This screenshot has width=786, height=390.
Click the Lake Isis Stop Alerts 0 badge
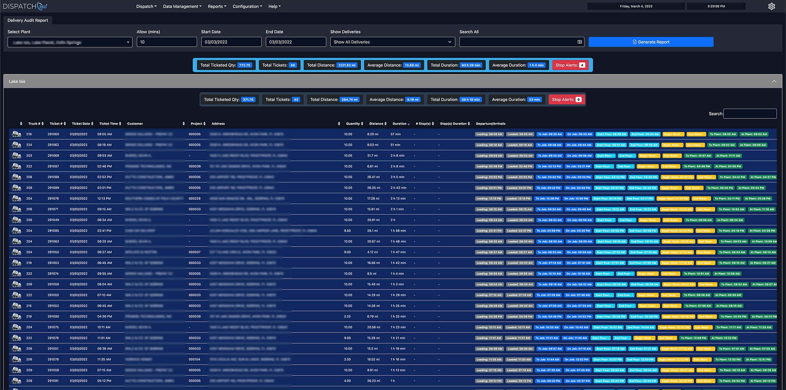coord(566,100)
